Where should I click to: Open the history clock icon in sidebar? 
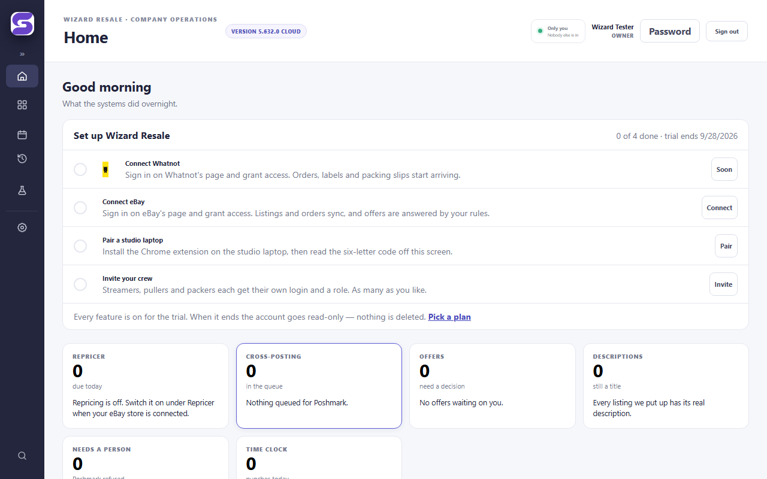(22, 159)
